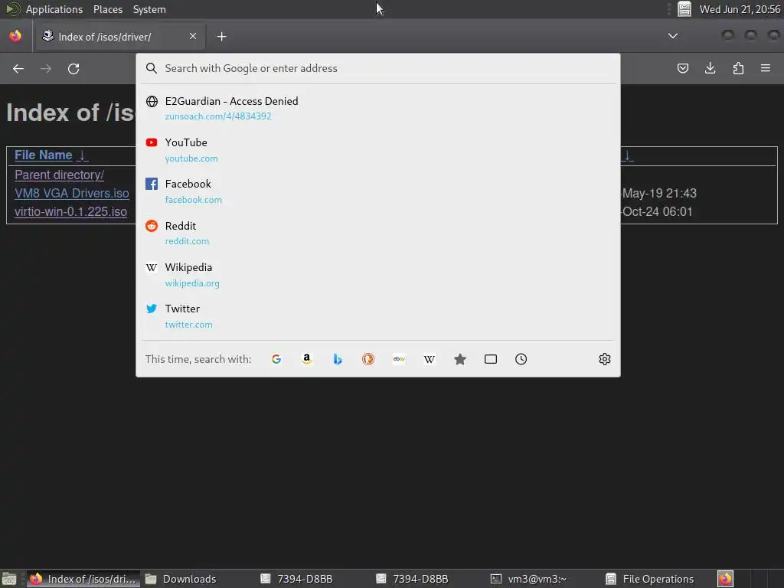Select the YouTube suggestion
784x588 pixels.
(378, 150)
